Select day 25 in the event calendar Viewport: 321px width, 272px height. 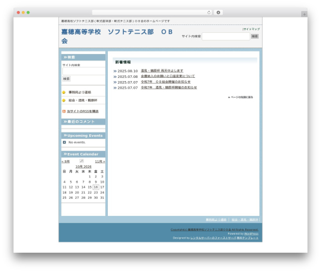coord(64,197)
